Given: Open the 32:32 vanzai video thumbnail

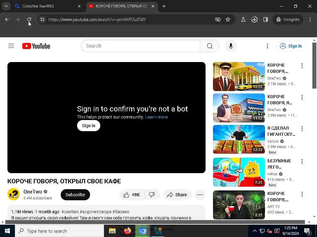Looking at the screenshot, I should tap(239, 139).
